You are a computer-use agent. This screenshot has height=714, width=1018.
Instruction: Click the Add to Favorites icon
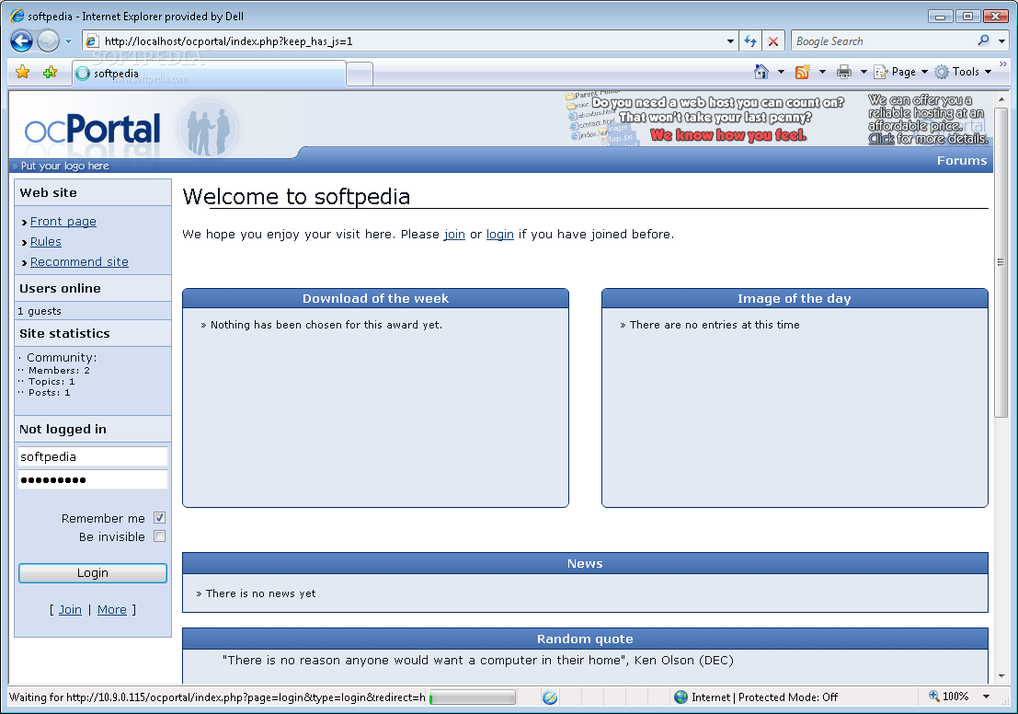pos(50,72)
